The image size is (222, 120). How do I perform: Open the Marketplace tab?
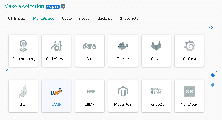tap(44, 19)
